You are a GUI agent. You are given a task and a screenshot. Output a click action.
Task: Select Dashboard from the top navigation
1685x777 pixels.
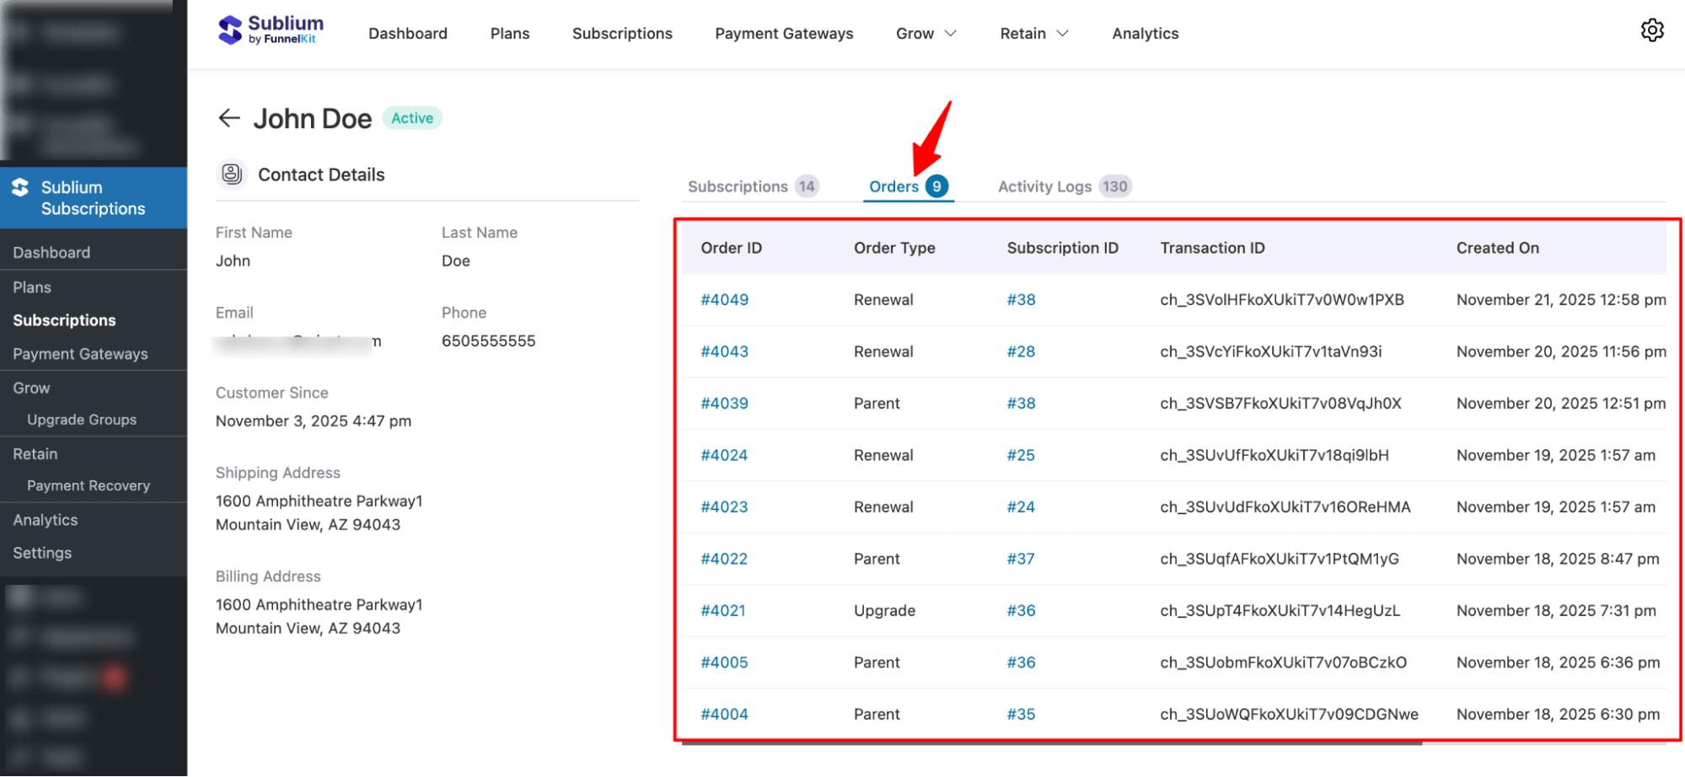(x=407, y=33)
